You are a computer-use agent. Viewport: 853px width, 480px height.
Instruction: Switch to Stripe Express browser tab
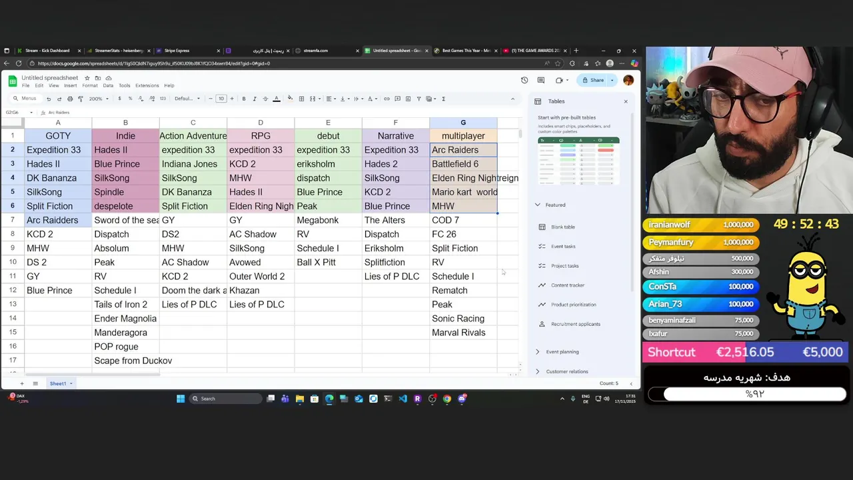186,51
